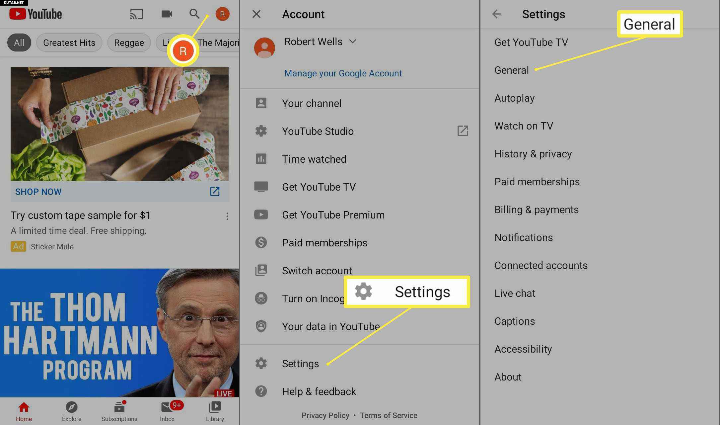Viewport: 720px width, 425px height.
Task: Open the Library tab
Action: point(215,412)
